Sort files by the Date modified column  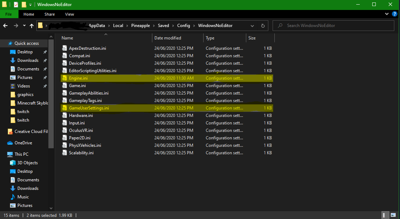(168, 38)
